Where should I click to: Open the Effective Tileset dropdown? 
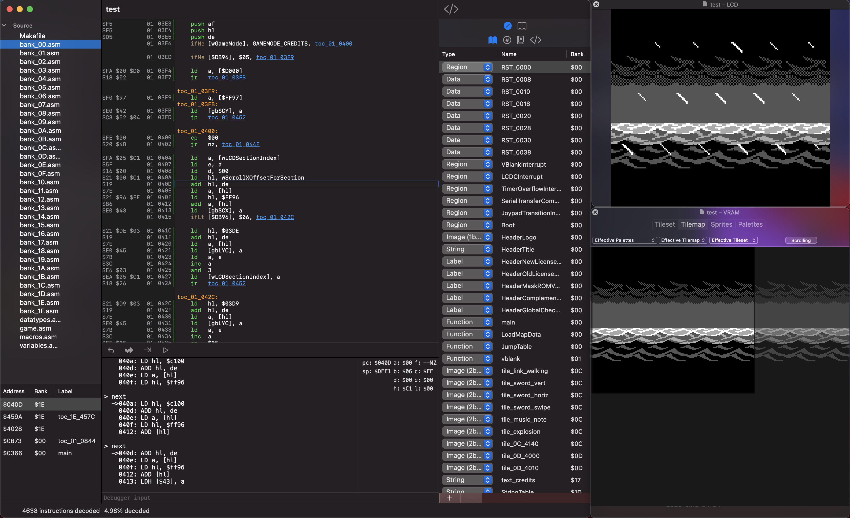tap(733, 240)
